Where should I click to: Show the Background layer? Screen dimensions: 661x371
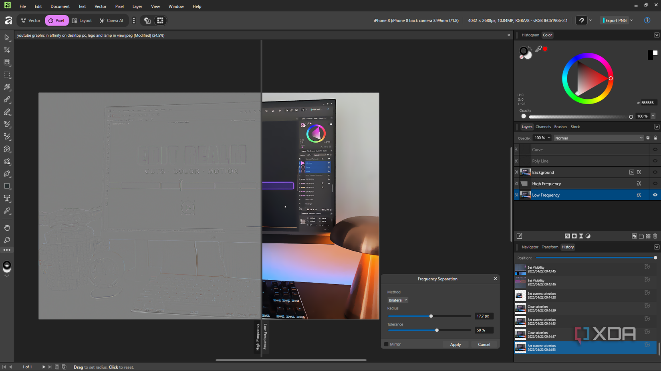pos(655,172)
